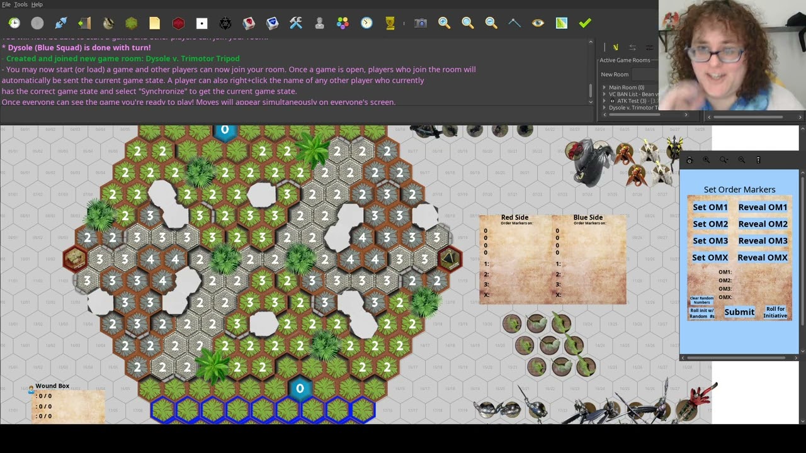Click the Set OM2 button
Image resolution: width=806 pixels, height=453 pixels.
click(710, 224)
